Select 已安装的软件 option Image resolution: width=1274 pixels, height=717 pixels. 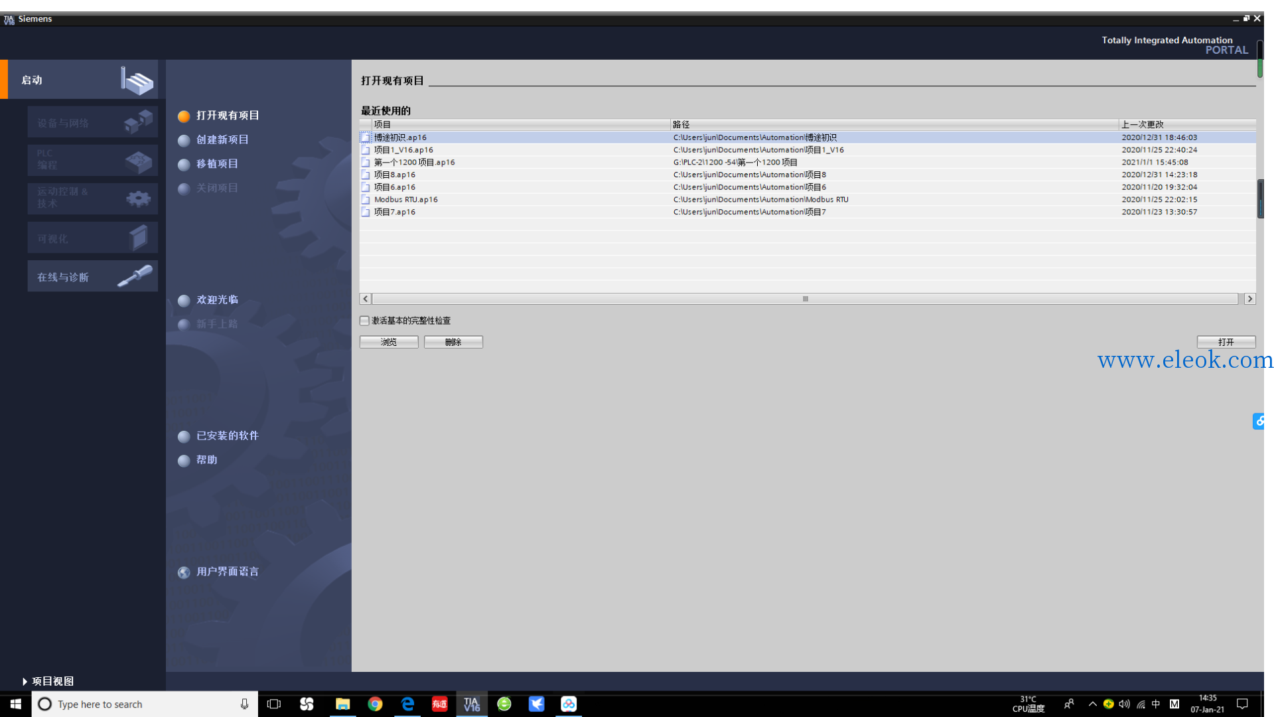pos(219,436)
